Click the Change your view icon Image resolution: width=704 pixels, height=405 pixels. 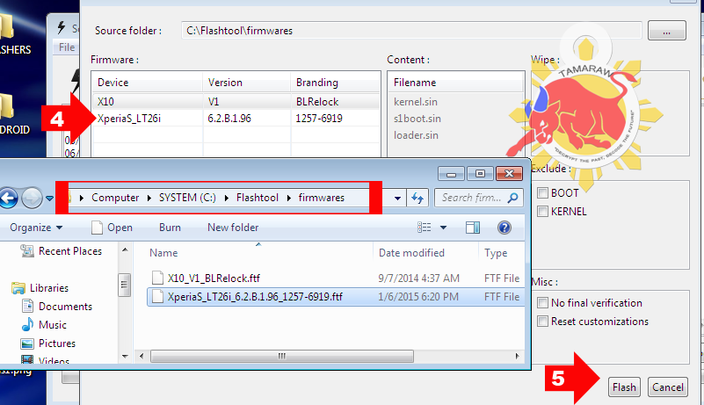point(425,228)
